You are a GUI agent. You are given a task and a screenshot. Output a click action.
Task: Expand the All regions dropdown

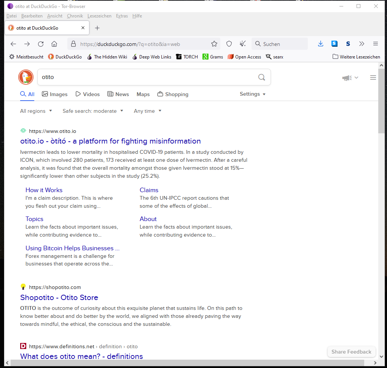36,111
